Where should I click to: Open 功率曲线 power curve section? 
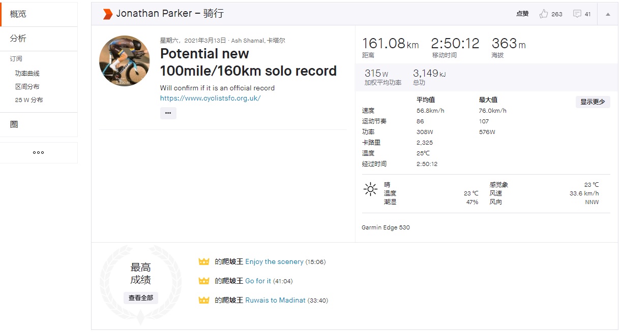tap(27, 74)
